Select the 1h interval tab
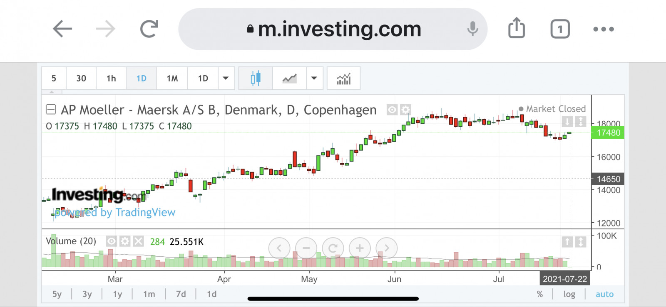 (x=111, y=78)
